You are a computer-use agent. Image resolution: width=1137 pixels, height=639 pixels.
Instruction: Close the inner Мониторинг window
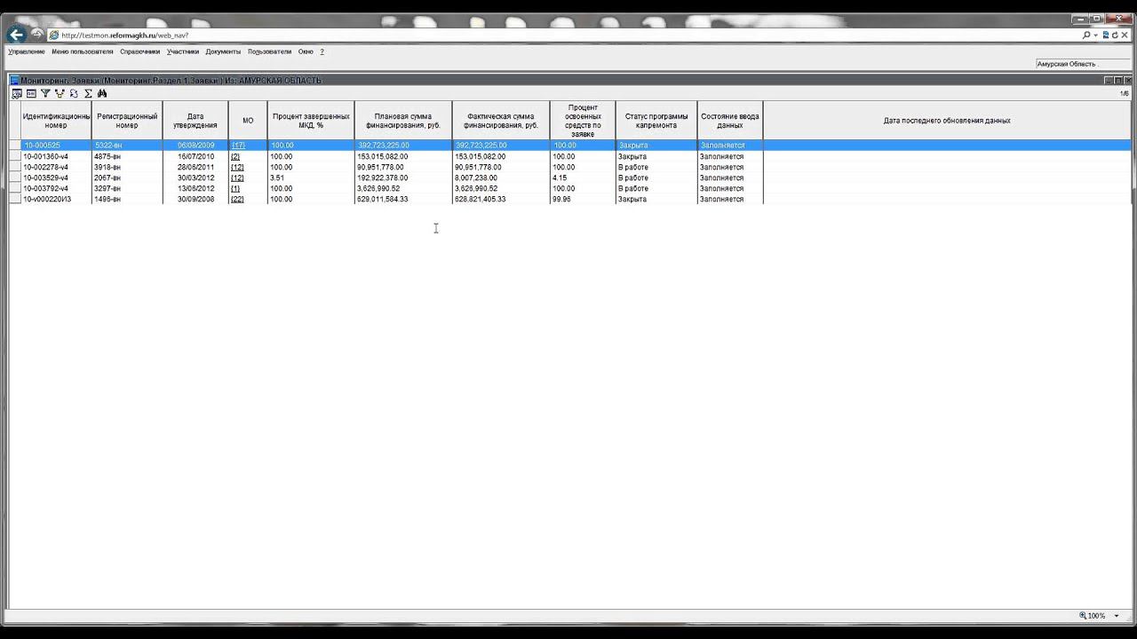(1128, 80)
